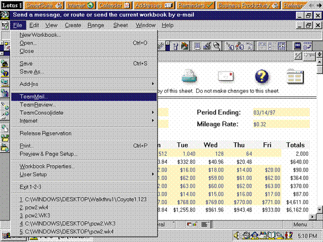Open the alignment selector in status bar
This screenshot has width=323, height=242.
click(x=205, y=224)
